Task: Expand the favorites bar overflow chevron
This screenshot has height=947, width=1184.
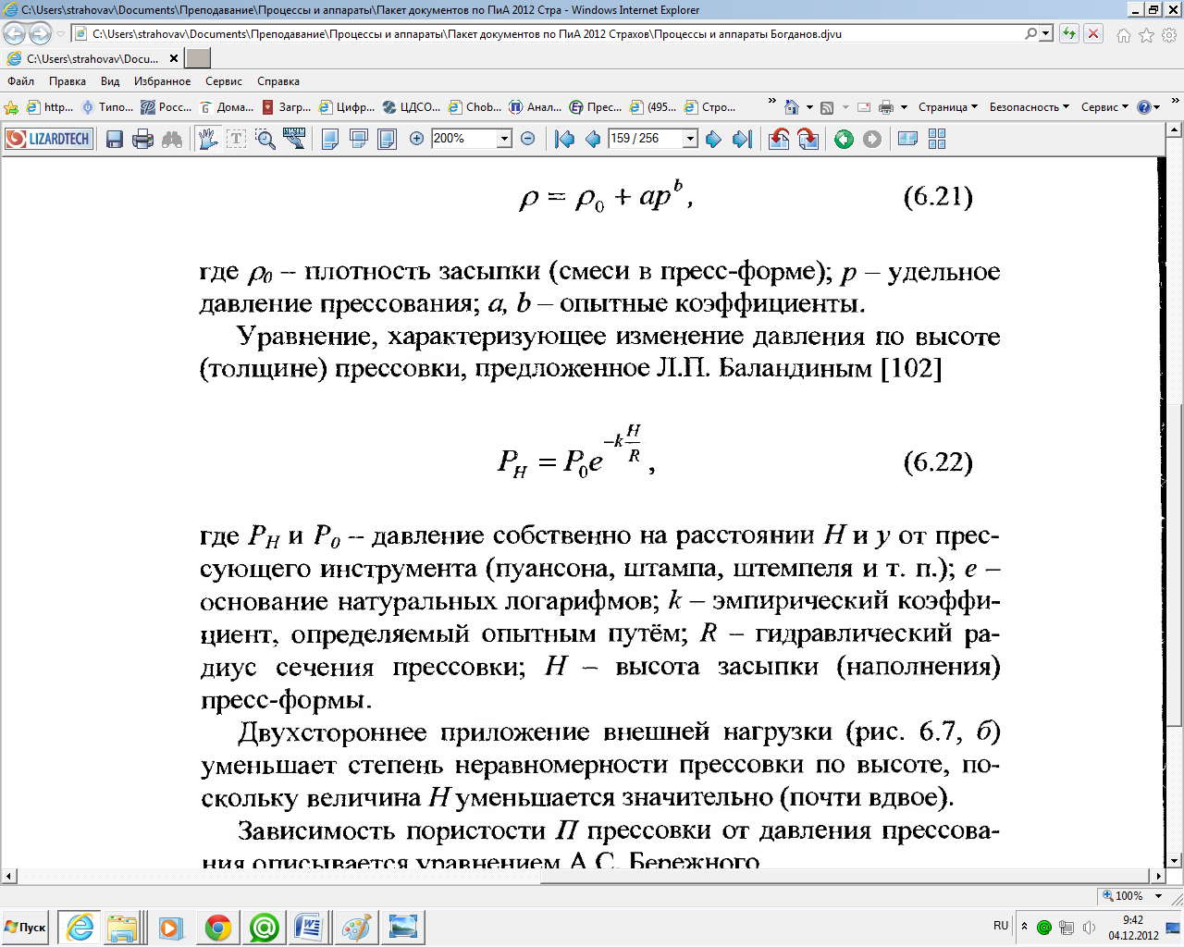Action: point(772,102)
